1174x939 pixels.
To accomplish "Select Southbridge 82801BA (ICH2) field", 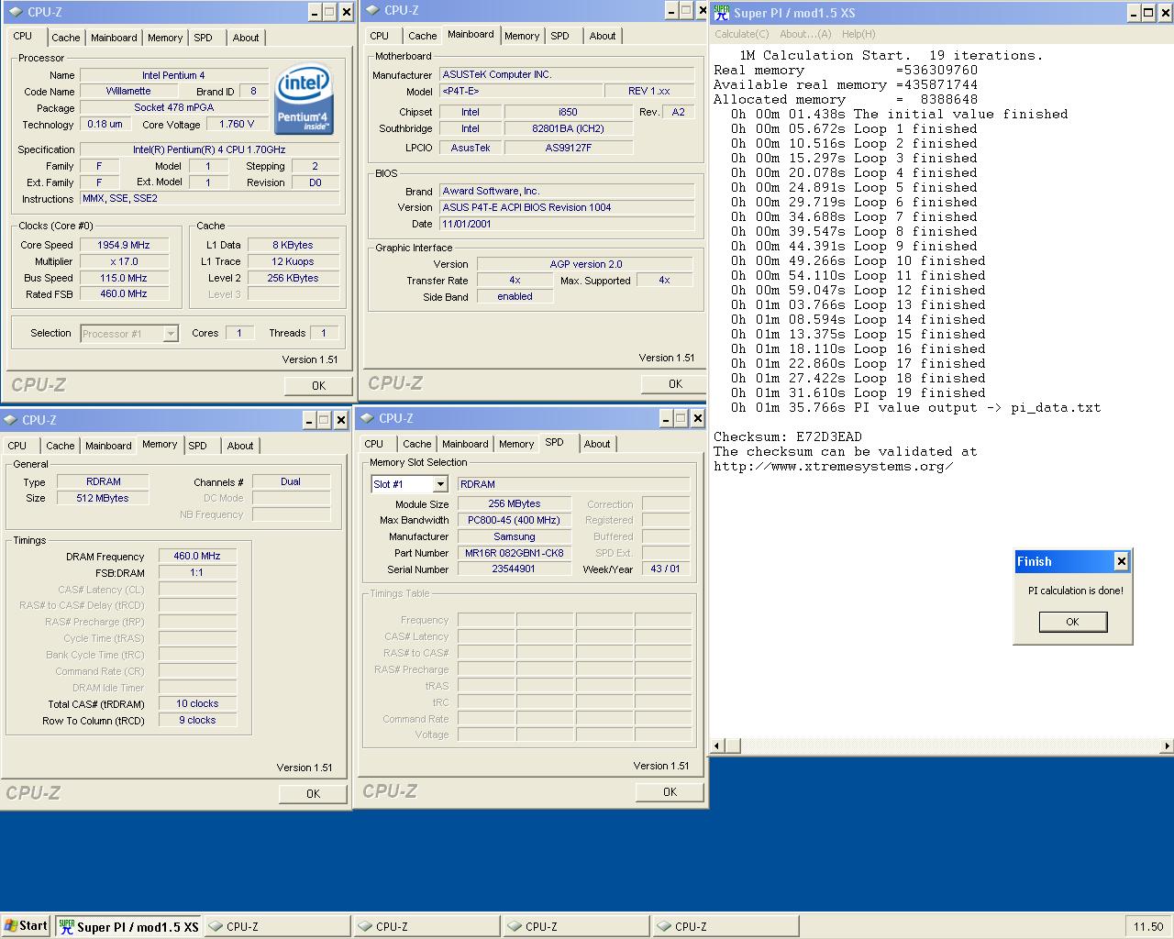I will (x=568, y=128).
